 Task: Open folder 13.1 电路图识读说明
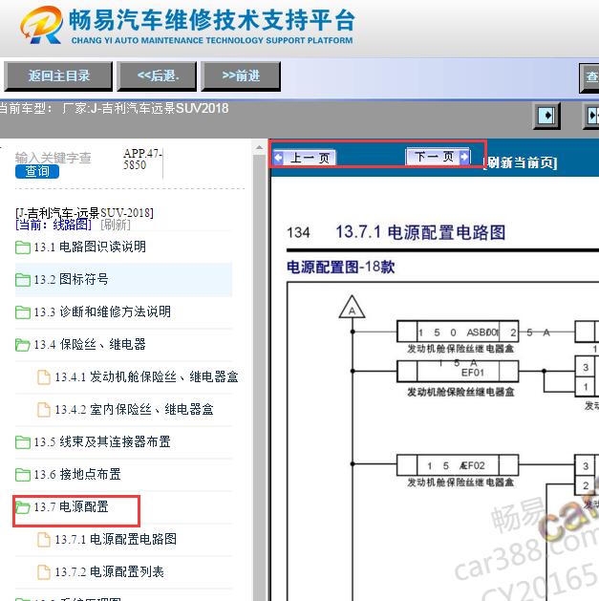point(90,247)
